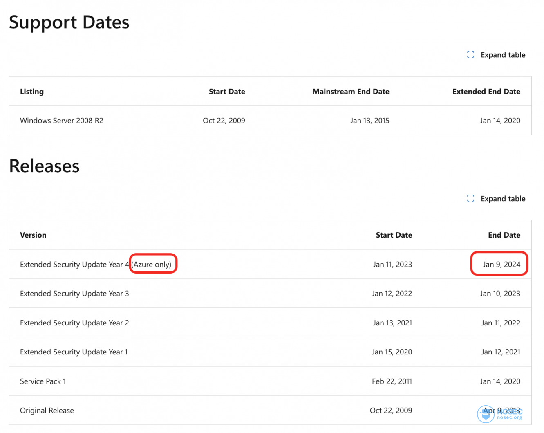The width and height of the screenshot is (544, 433).
Task: Select the Listing column header
Action: 32,92
